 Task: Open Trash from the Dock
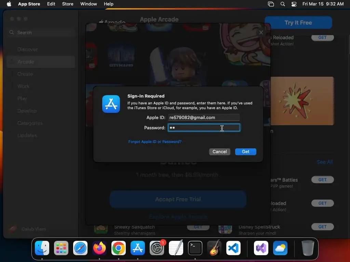(308, 248)
